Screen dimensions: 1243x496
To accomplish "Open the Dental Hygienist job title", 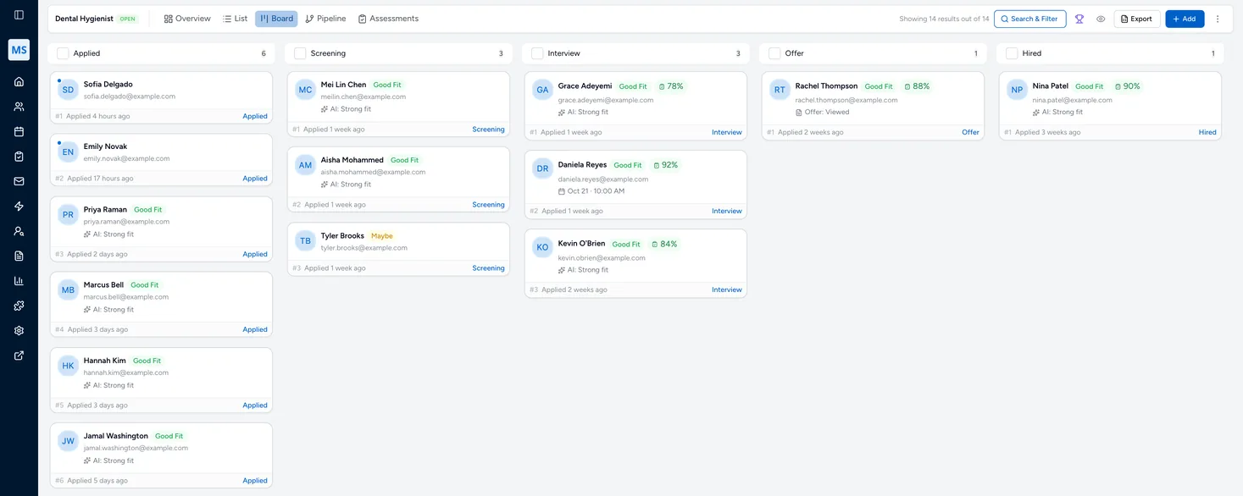I will coord(85,19).
